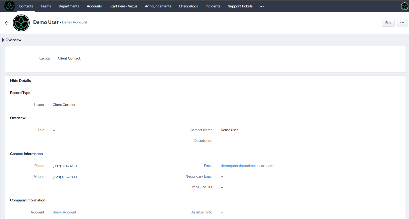The height and width of the screenshot is (219, 409).
Task: Open more actions menu beside Edit
Action: (402, 23)
